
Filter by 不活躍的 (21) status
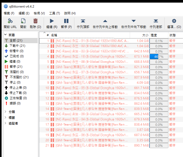tap(21, 77)
